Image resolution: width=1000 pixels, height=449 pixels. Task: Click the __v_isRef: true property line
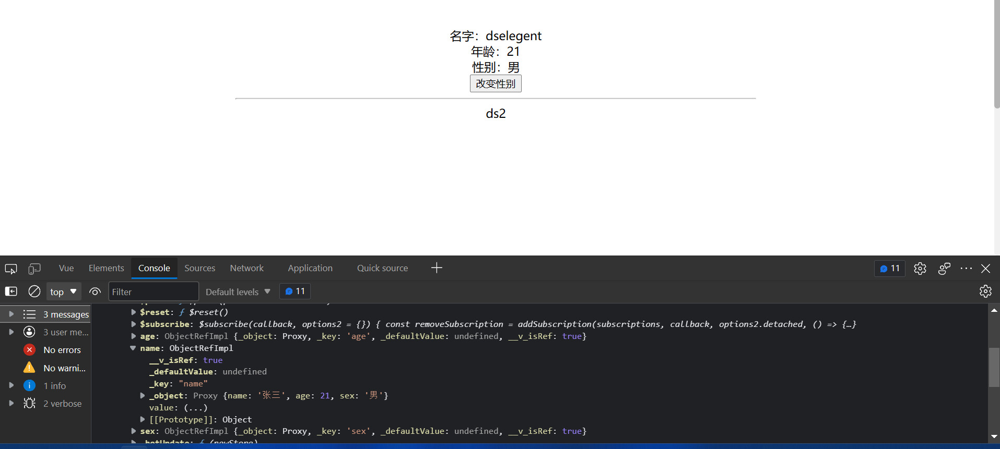pos(186,360)
